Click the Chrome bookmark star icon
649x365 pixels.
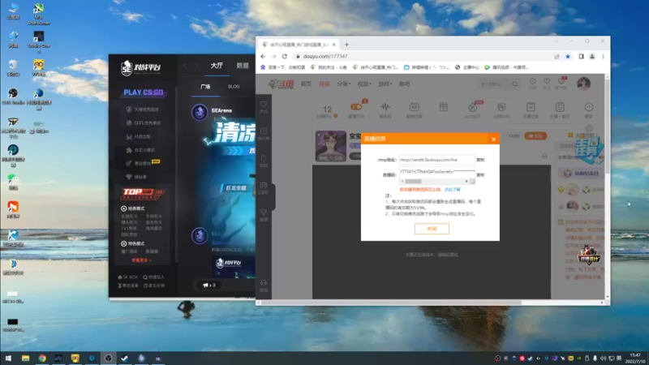pyautogui.click(x=568, y=56)
